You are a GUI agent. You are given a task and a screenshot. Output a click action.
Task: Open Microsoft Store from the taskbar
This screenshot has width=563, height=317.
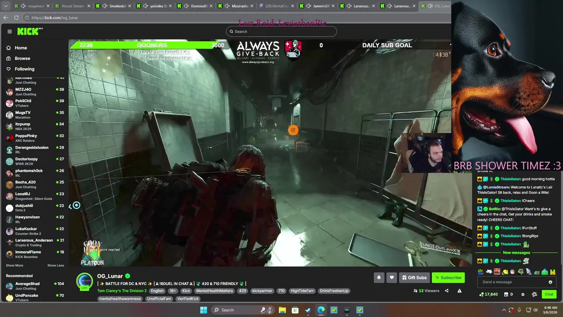(295, 310)
